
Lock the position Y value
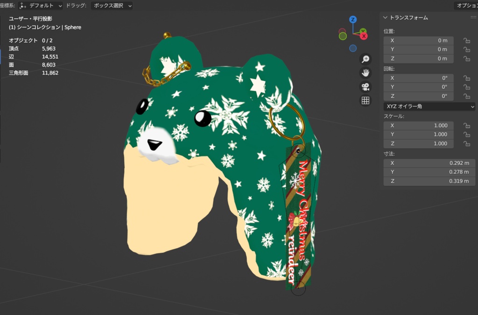pos(467,49)
